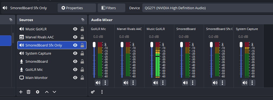Hide the System Capture source
This screenshot has width=273, height=100.
pos(75,54)
